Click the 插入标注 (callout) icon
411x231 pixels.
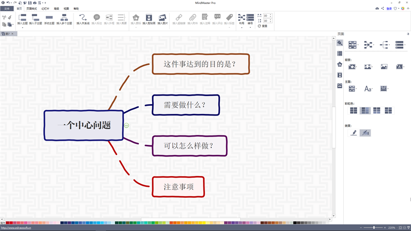pyautogui.click(x=97, y=17)
